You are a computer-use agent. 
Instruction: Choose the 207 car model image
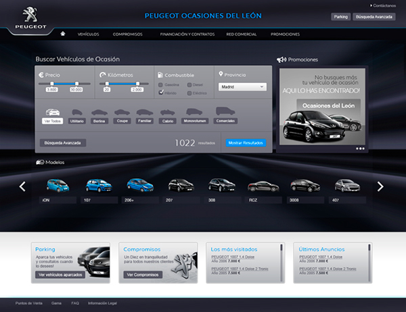tap(181, 185)
